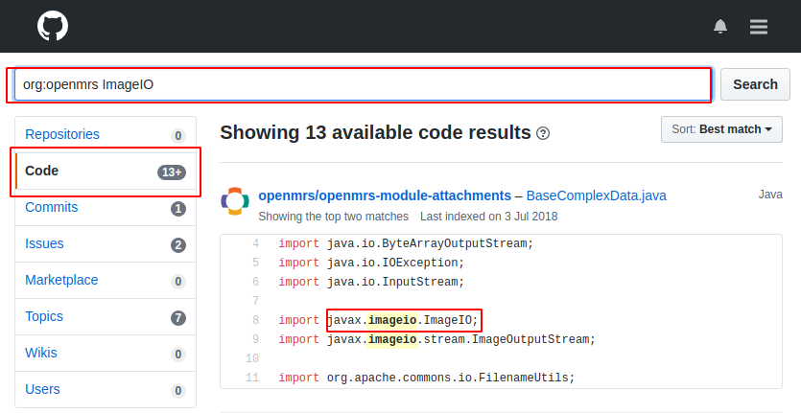The image size is (801, 413).
Task: Select the Topics filter
Action: (106, 316)
